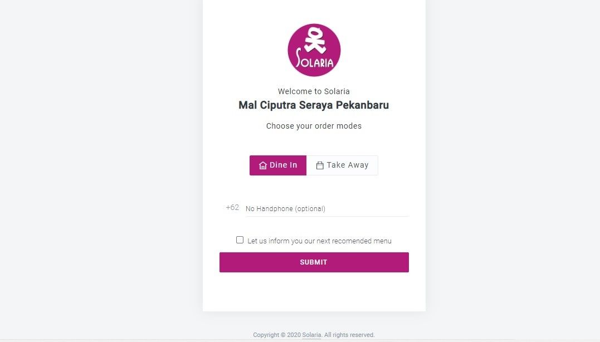Screen dimensions: 600x342
Task: Enable the recommended menu notification checkbox
Action: 240,240
